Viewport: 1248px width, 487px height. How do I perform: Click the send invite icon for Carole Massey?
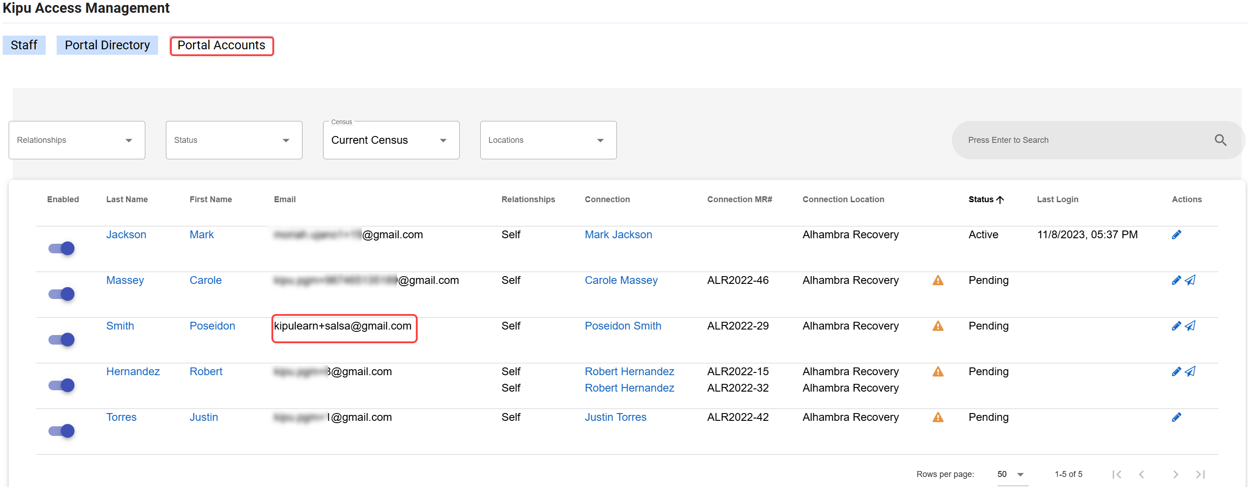pyautogui.click(x=1190, y=280)
